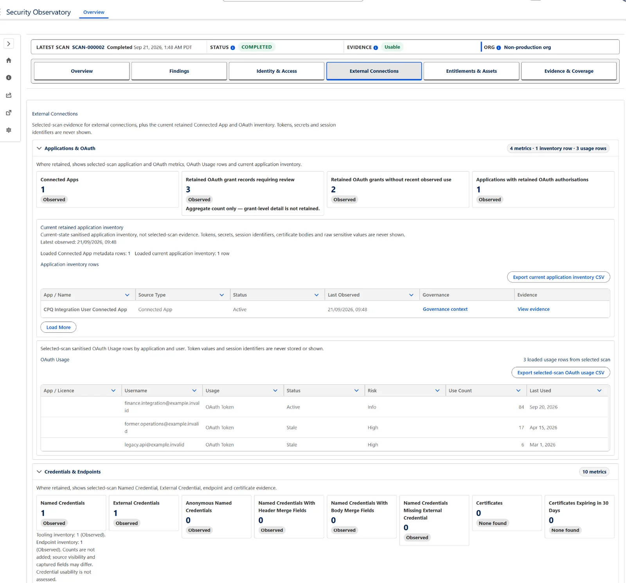Click the COMPLETED status badge
Screen dimensions: 626x583
point(257,47)
